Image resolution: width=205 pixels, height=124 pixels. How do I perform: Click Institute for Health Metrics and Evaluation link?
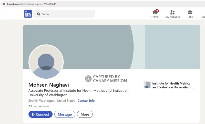[173, 85]
